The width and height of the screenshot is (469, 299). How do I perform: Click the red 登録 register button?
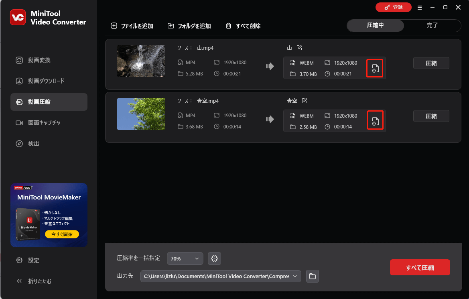coord(393,7)
